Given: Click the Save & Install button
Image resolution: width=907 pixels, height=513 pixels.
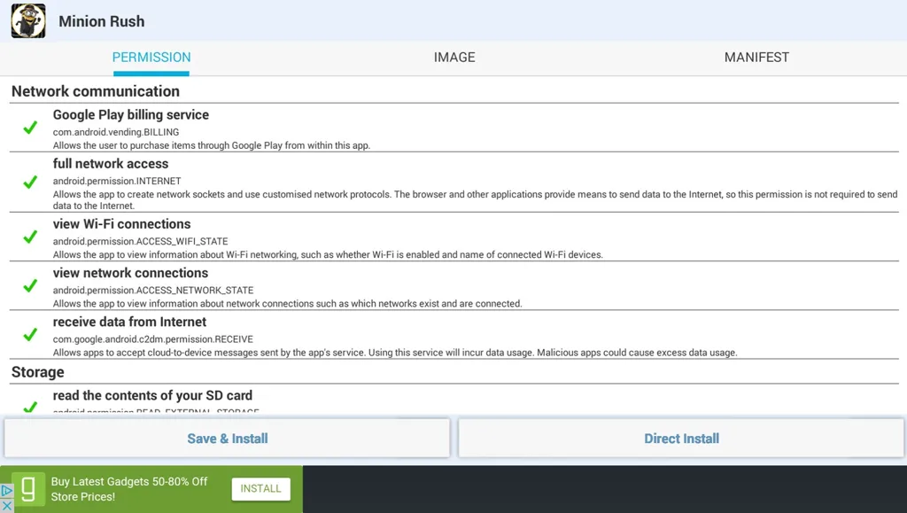Looking at the screenshot, I should 228,439.
